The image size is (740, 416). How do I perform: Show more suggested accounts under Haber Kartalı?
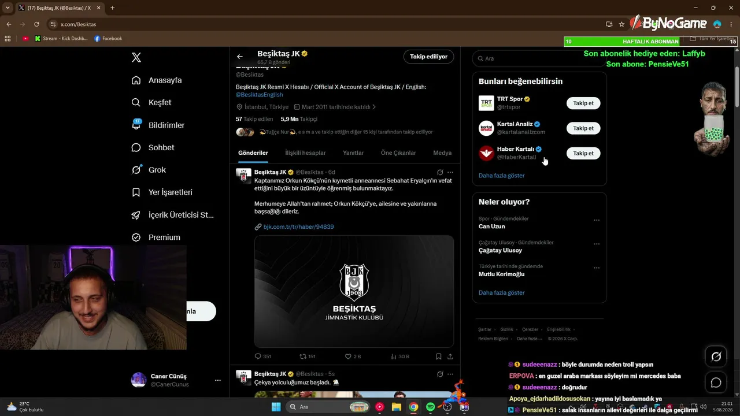(x=502, y=176)
